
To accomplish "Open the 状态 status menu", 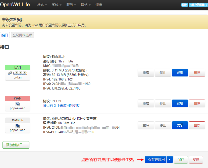I will tap(42, 5).
